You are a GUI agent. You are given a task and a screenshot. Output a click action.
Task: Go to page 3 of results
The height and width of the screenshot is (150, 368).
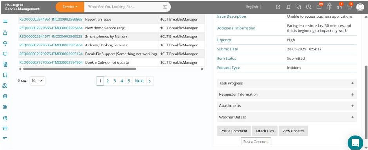coord(114,81)
